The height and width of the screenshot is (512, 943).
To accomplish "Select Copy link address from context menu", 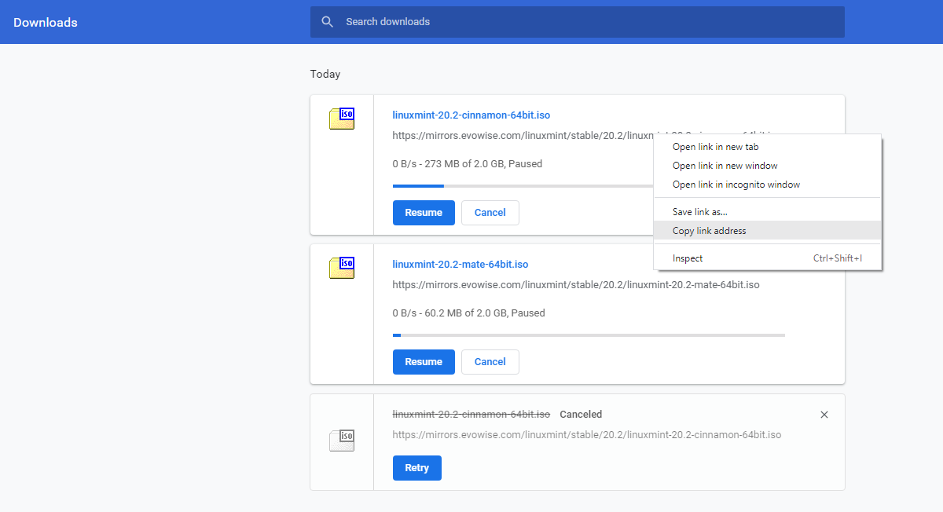I will point(709,231).
